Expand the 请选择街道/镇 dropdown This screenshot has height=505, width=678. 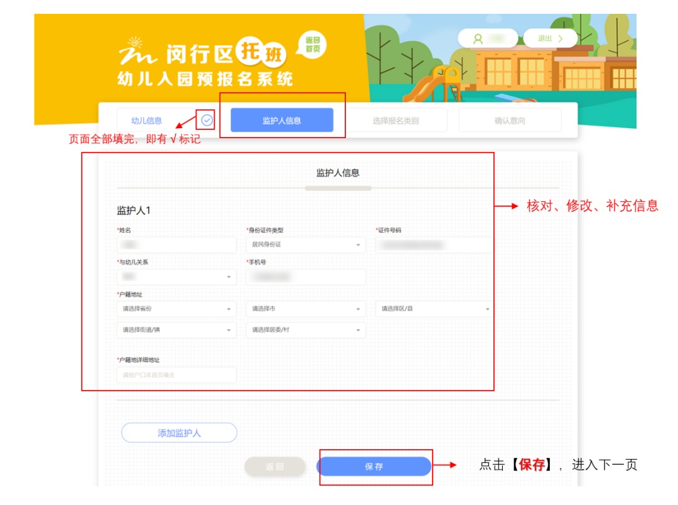pyautogui.click(x=176, y=330)
